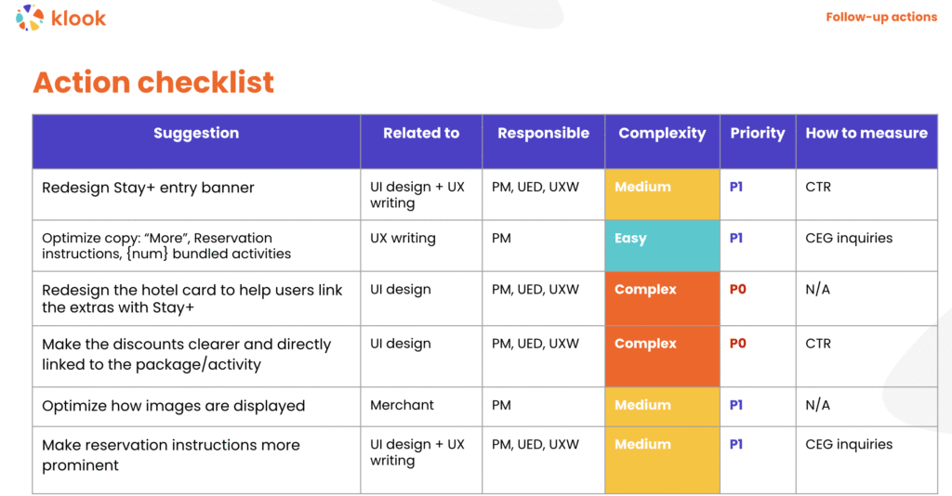
Task: Click the UX writing cell for Optimize copy
Action: tap(403, 239)
